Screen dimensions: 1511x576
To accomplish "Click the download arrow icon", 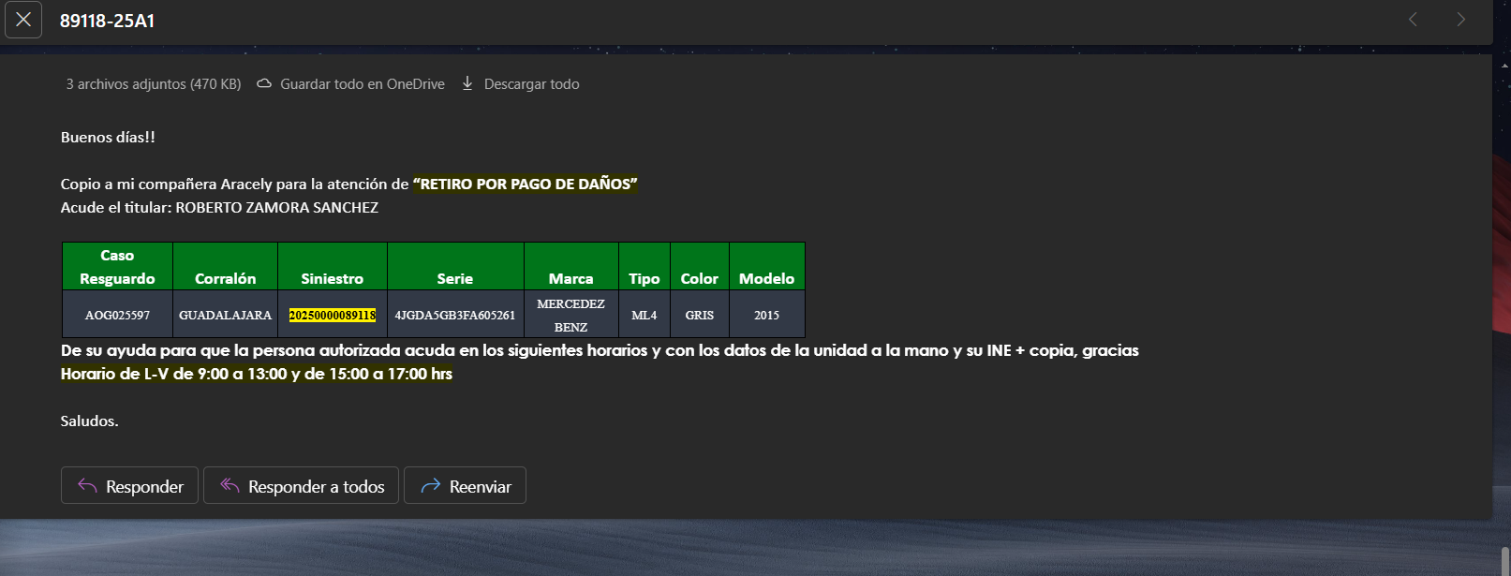I will click(467, 83).
